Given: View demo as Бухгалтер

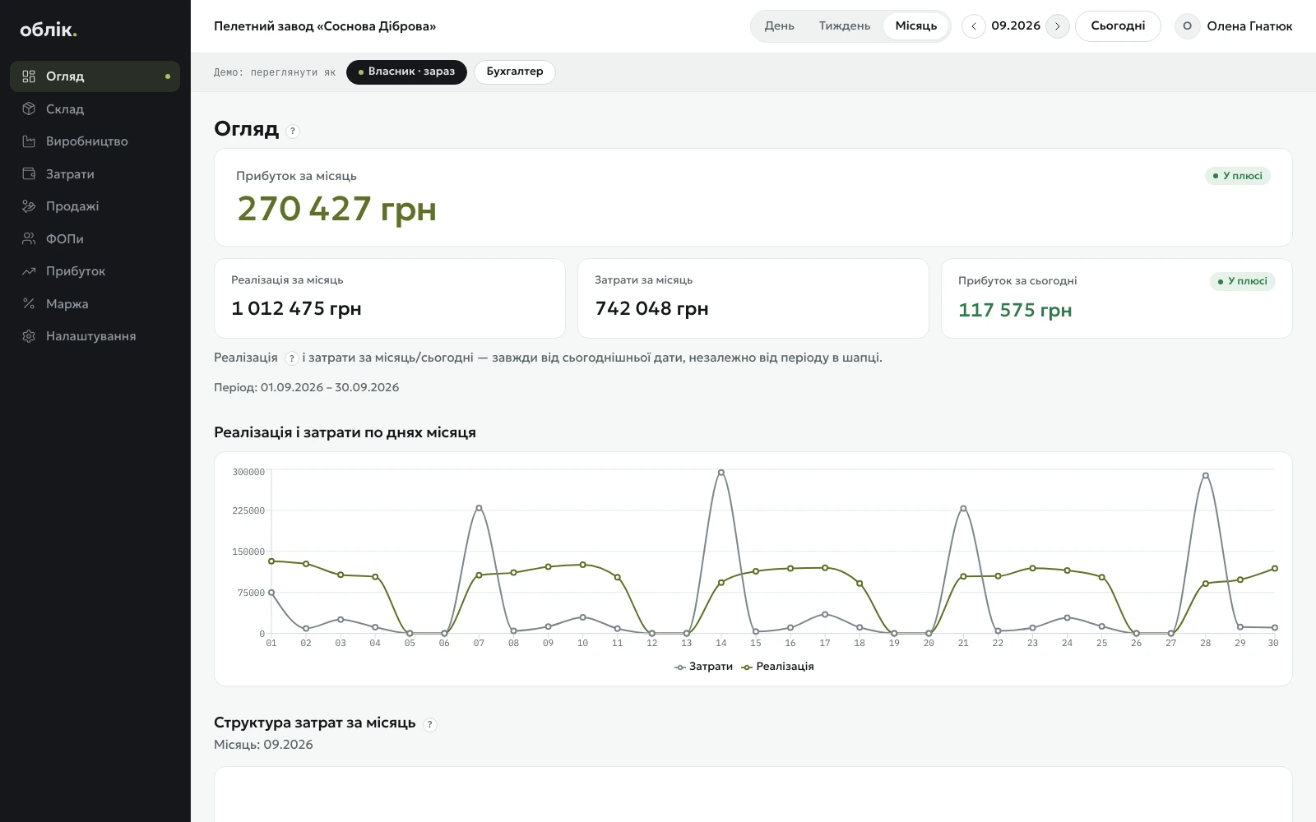Looking at the screenshot, I should 515,72.
